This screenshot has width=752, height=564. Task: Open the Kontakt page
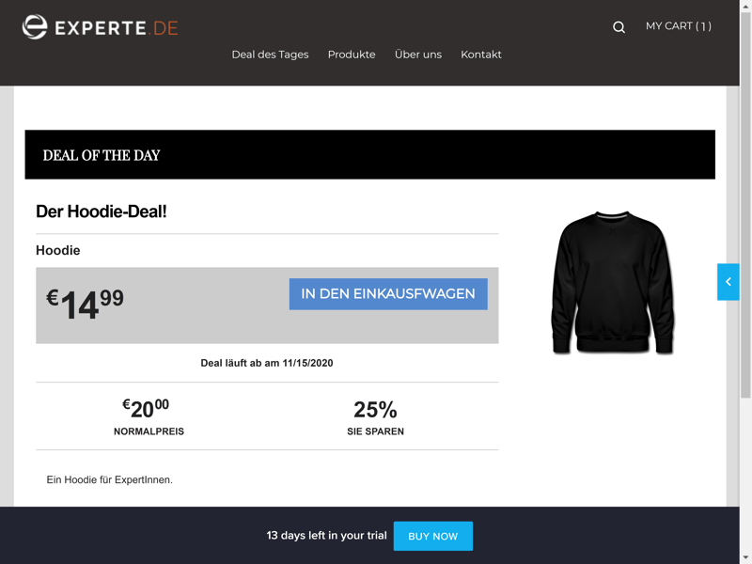tap(481, 55)
